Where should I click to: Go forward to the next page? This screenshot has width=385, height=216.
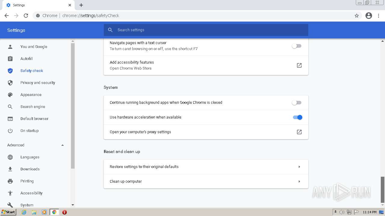[x=16, y=16]
